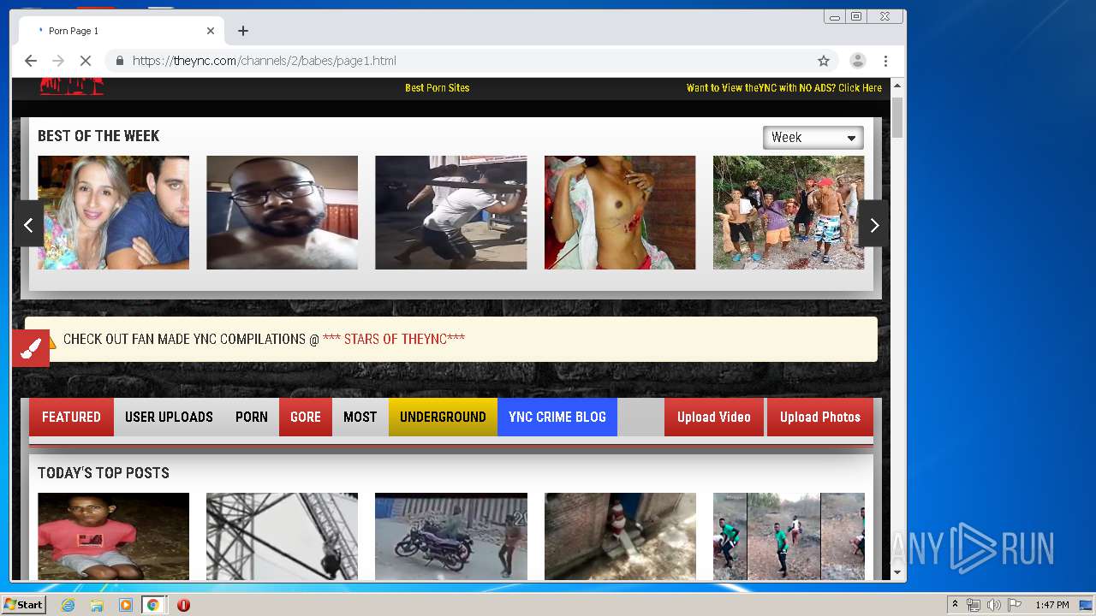This screenshot has height=616, width=1096.
Task: Open Windows Explorer folder icon in taskbar
Action: coord(97,605)
